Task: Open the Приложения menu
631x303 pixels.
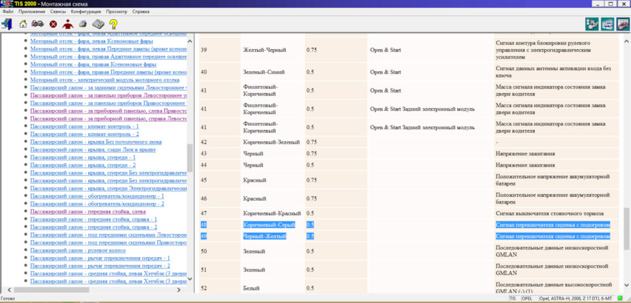Action: [x=32, y=12]
